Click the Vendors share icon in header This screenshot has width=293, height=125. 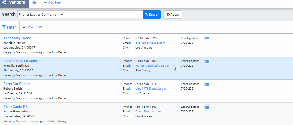coord(4,3)
